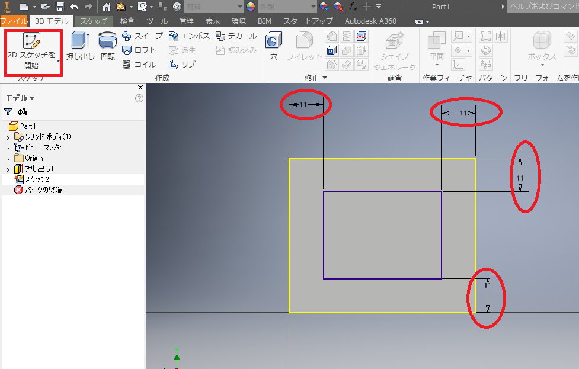Expand the 押し出し1 feature node
579x369 pixels.
pos(8,169)
